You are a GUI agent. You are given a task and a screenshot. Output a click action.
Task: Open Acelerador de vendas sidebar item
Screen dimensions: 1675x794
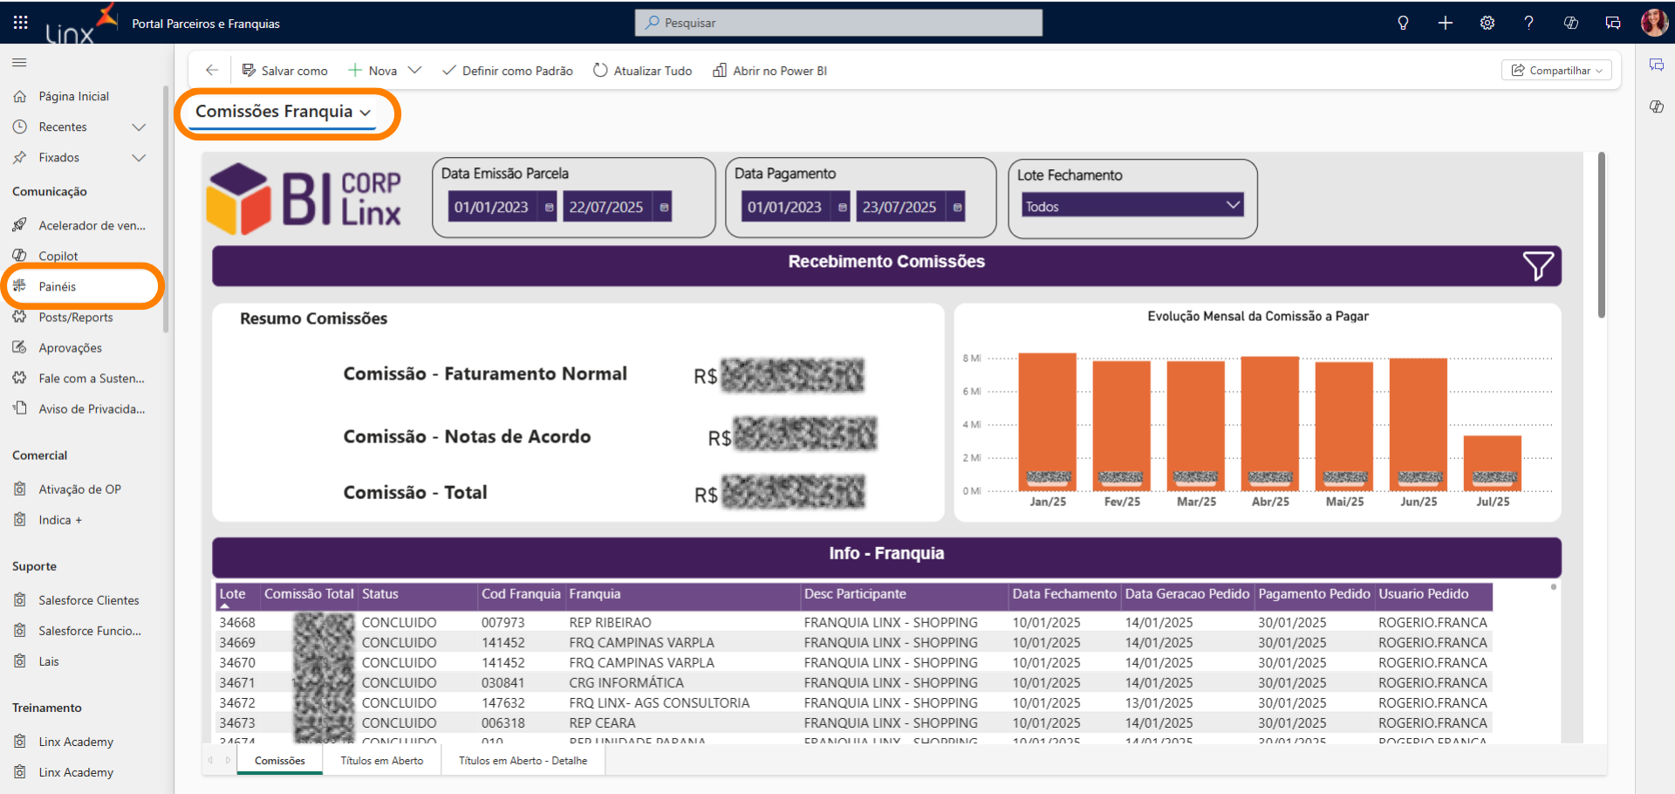point(79,225)
